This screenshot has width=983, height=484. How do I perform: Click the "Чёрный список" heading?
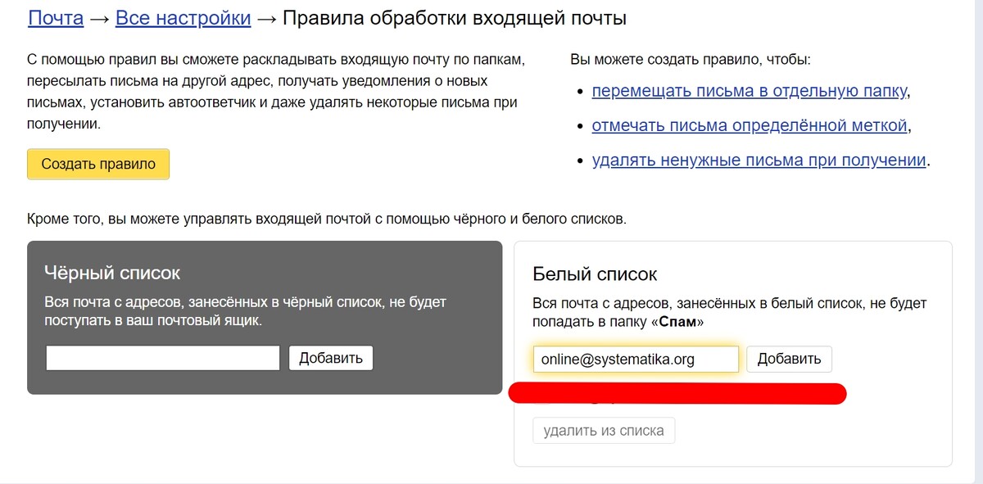pyautogui.click(x=112, y=273)
